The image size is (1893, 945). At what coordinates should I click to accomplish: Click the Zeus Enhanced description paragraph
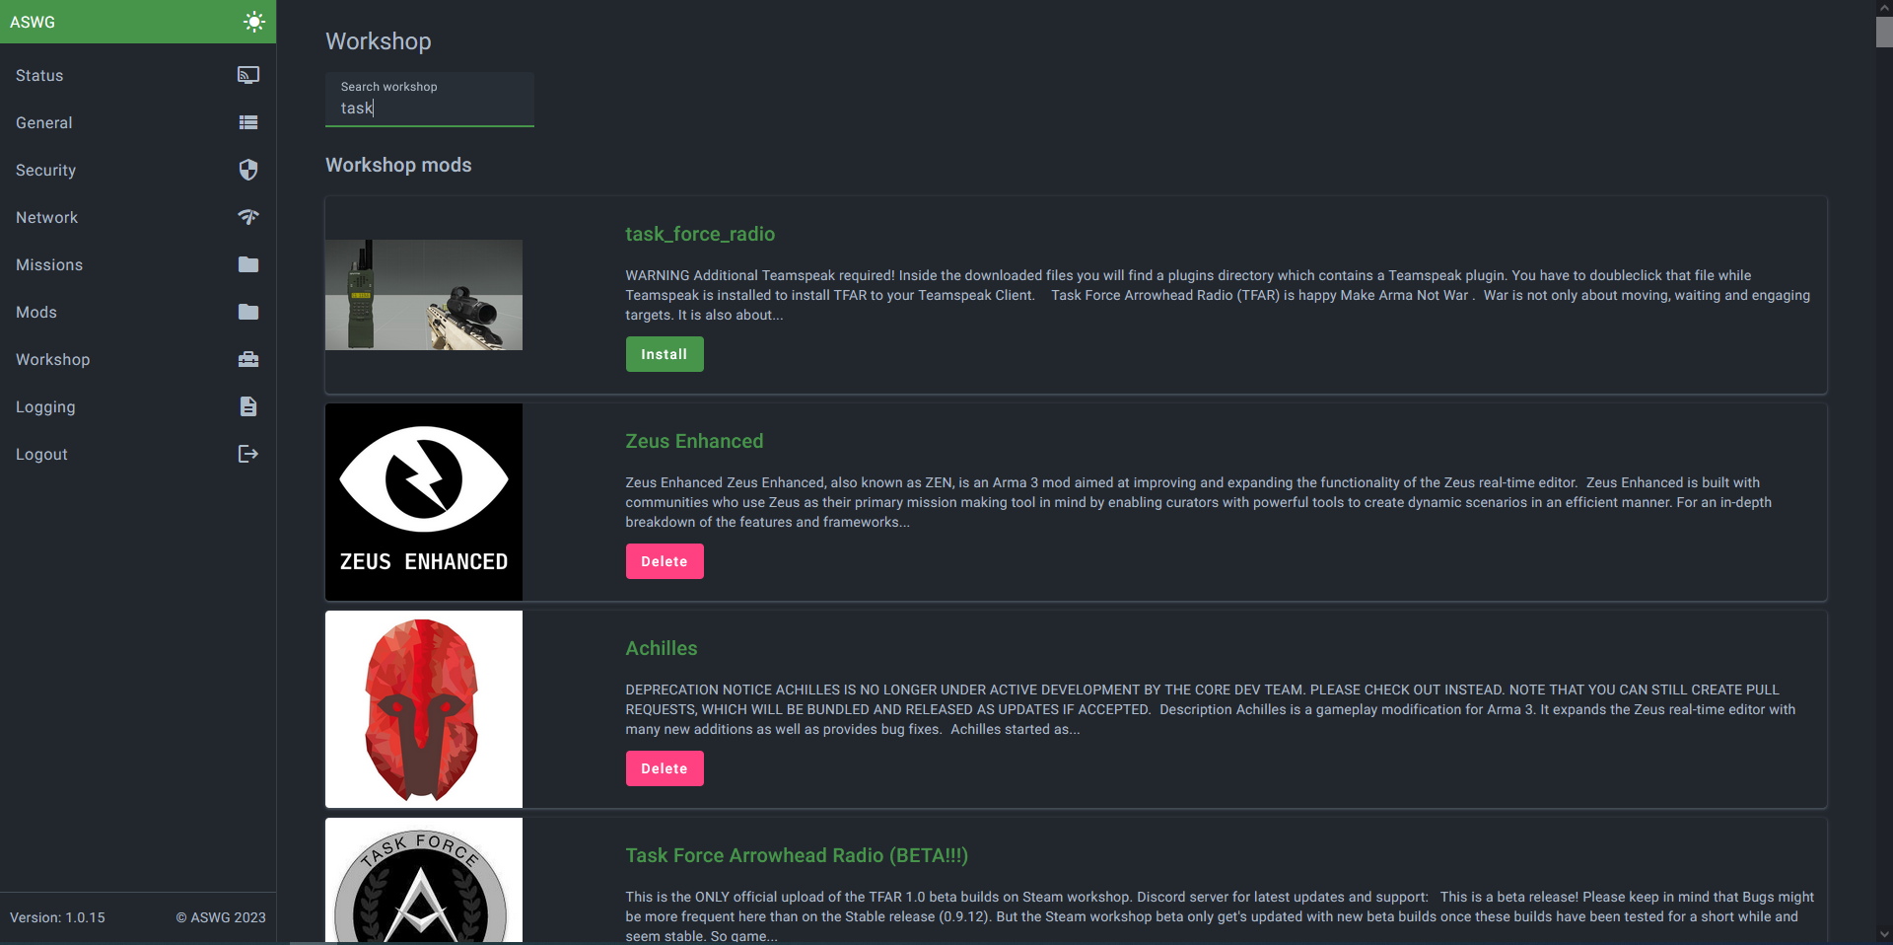click(1198, 502)
